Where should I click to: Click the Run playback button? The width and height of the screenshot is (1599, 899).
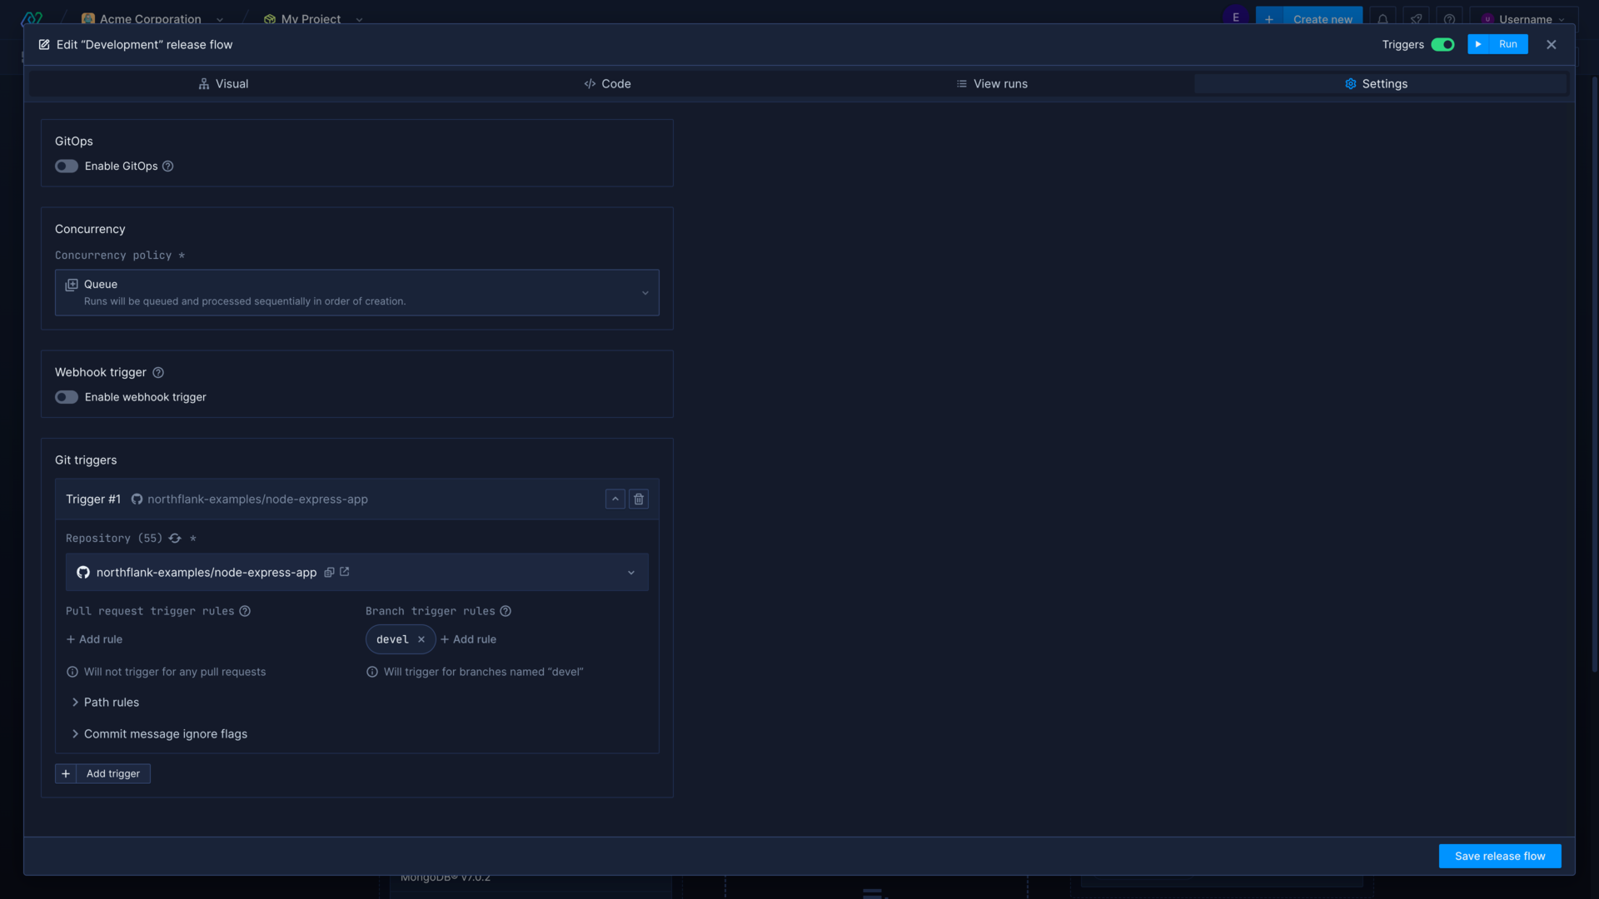1497,46
